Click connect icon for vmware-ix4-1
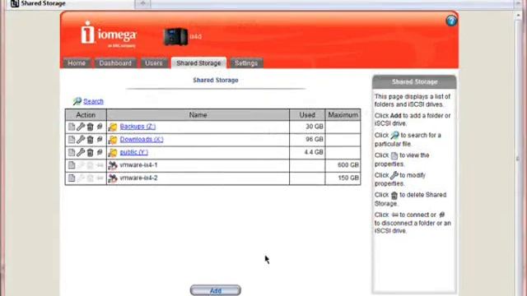 [100, 165]
